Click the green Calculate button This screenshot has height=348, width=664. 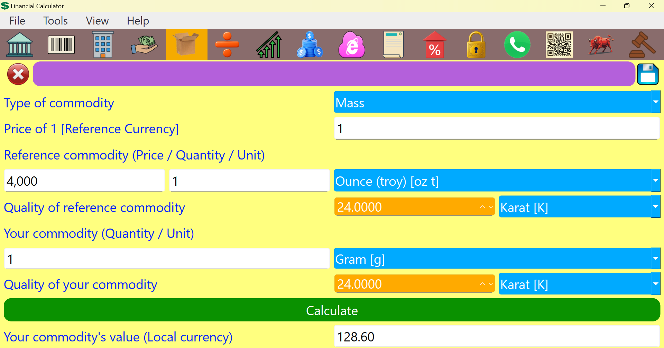[332, 310]
